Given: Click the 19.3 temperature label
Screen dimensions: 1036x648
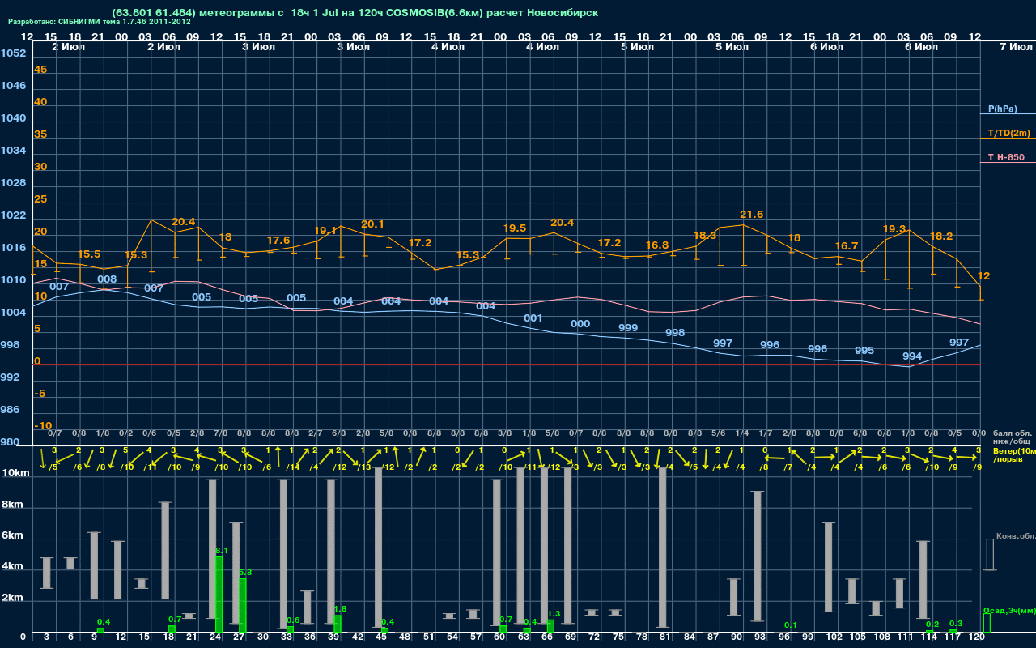Looking at the screenshot, I should pyautogui.click(x=894, y=229).
